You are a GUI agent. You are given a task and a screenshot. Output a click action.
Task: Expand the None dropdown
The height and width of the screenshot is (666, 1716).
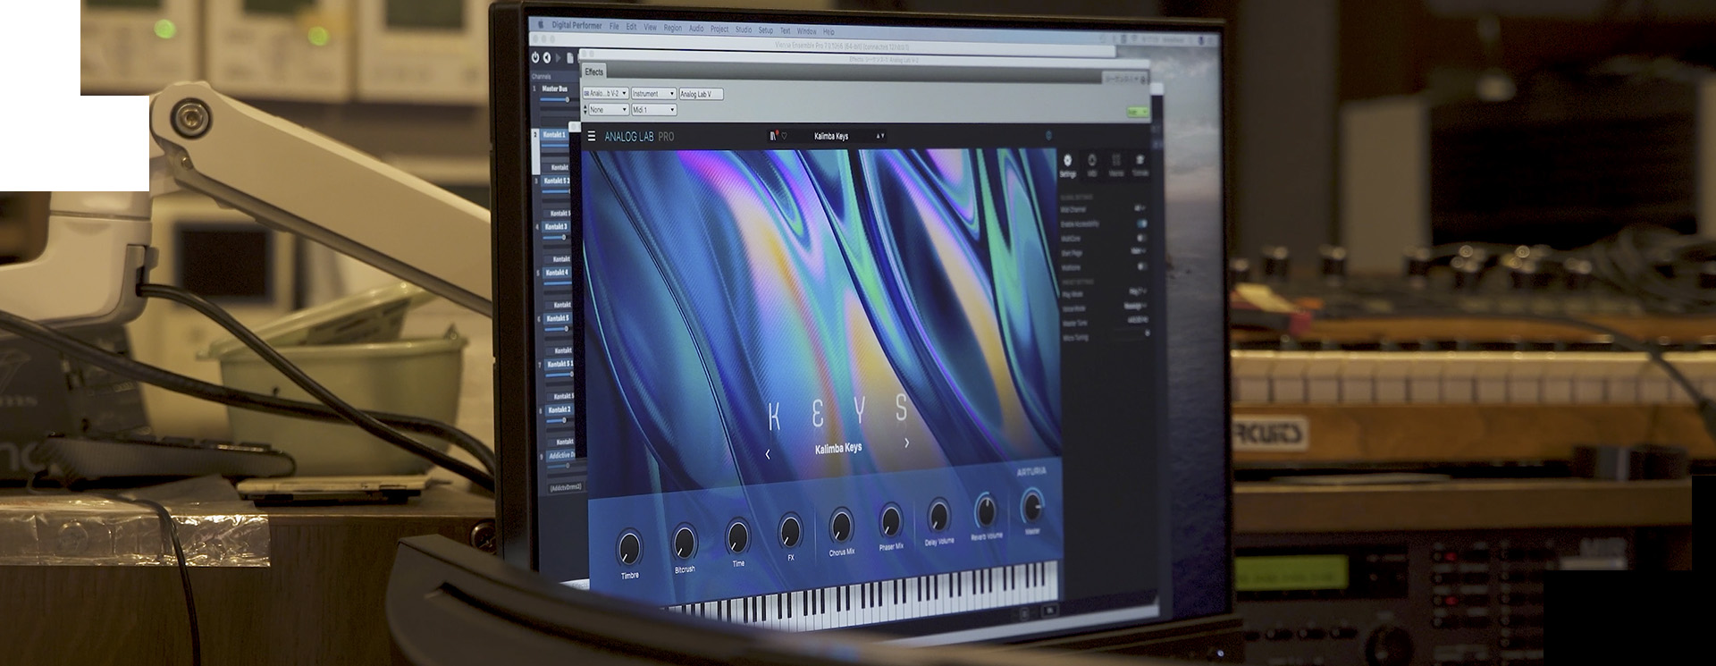607,110
